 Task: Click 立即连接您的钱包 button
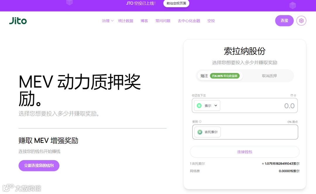[x=39, y=166]
